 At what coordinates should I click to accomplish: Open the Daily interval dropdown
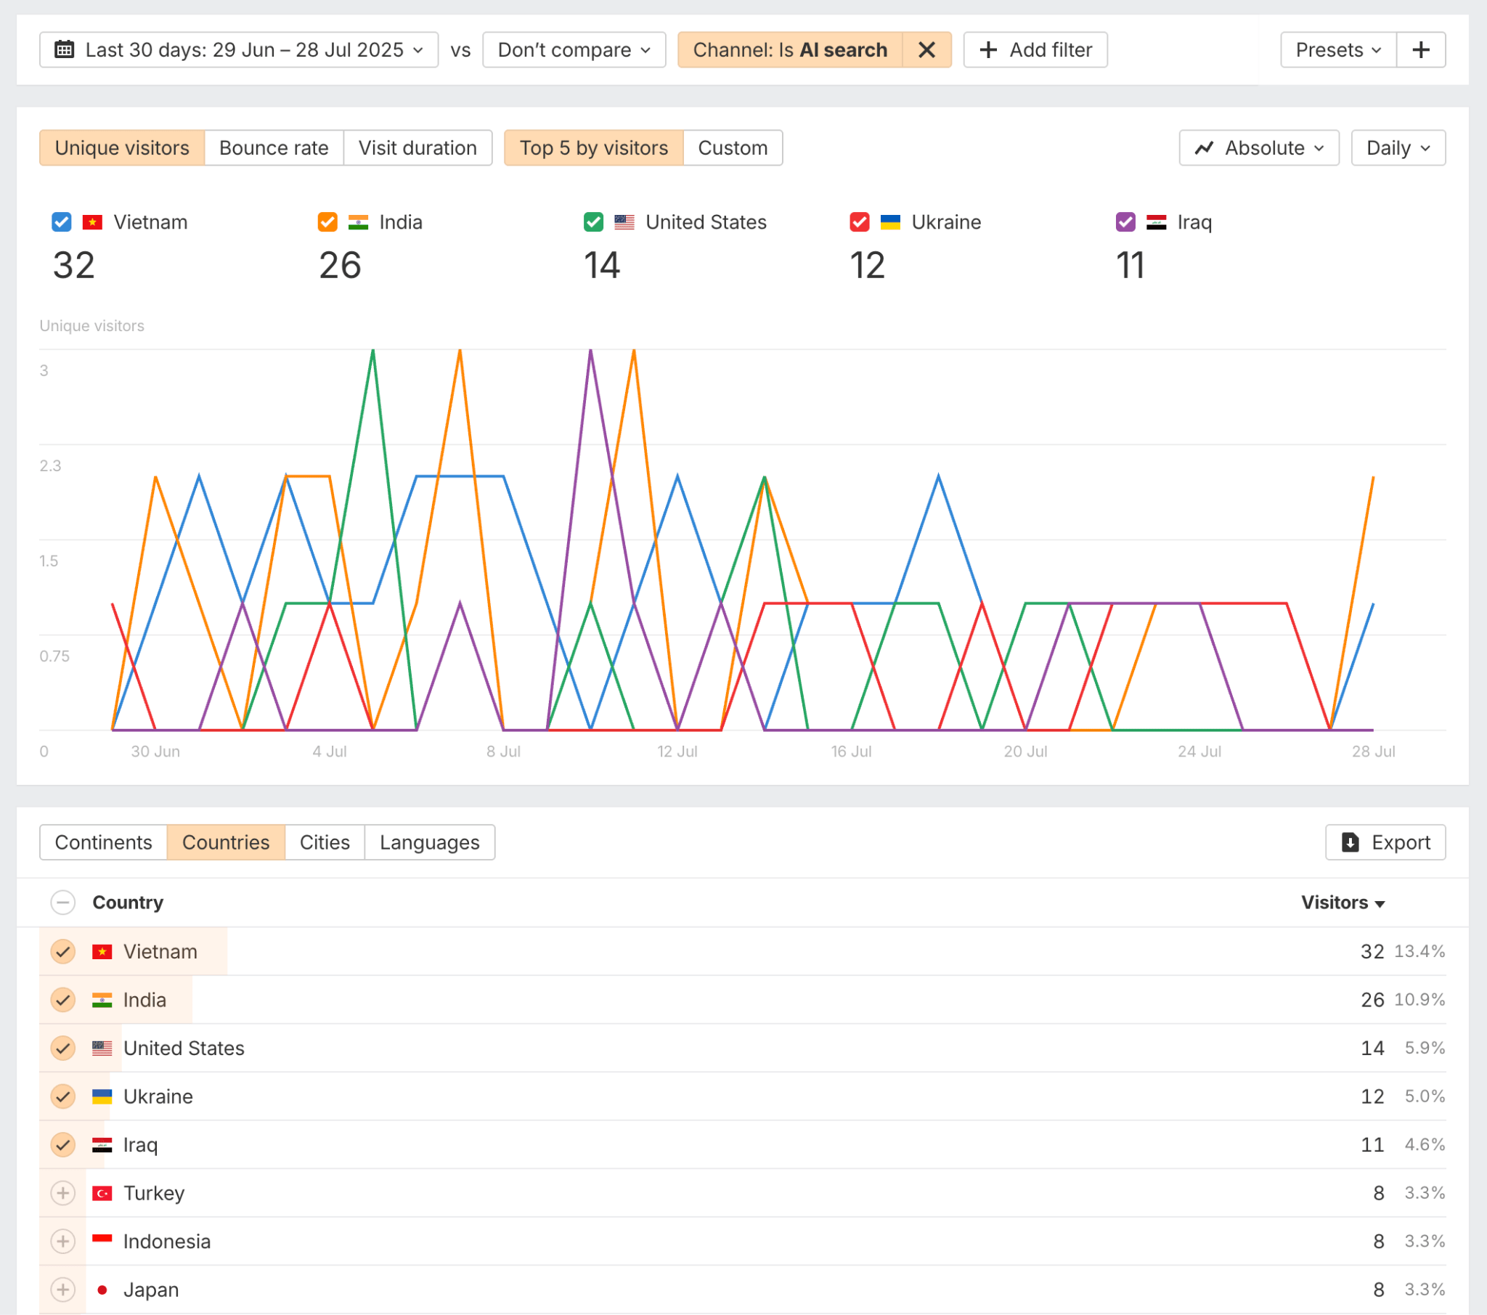pyautogui.click(x=1398, y=147)
